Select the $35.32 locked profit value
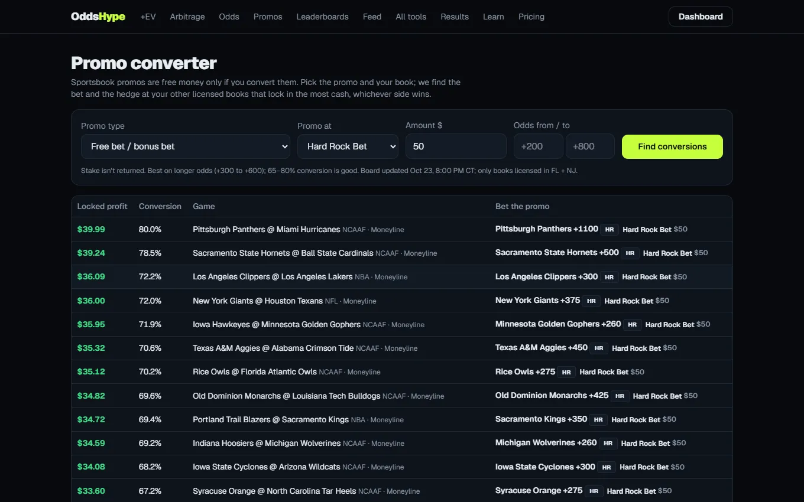Image resolution: width=804 pixels, height=502 pixels. coord(91,348)
